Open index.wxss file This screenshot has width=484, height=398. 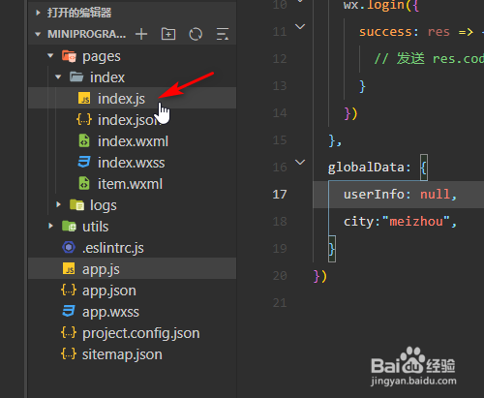pyautogui.click(x=133, y=163)
